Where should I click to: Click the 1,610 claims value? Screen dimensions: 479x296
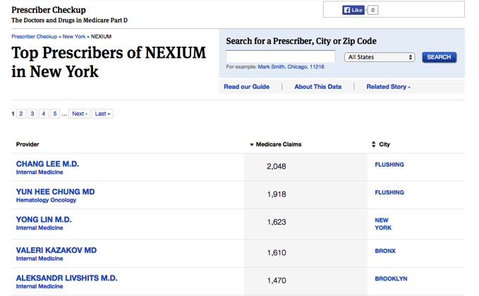[x=276, y=253]
